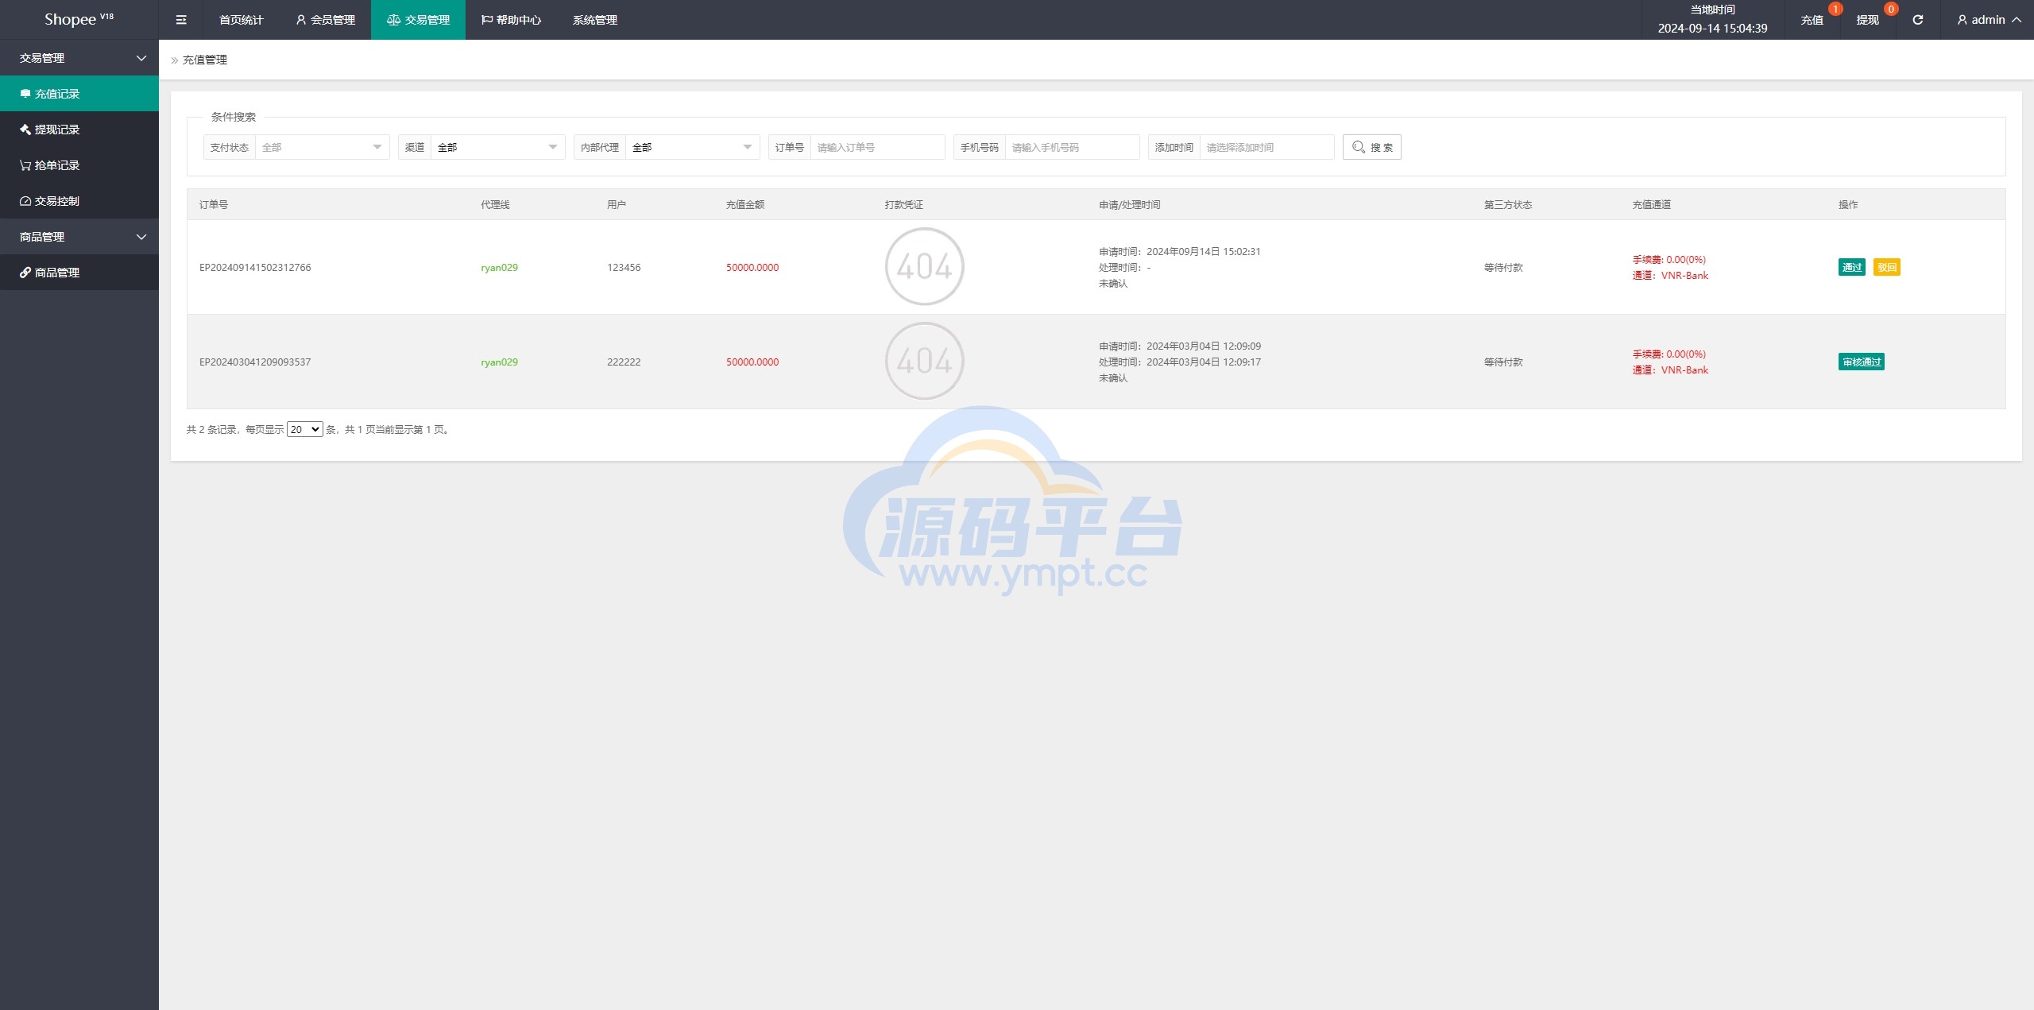
Task: Click ryan029 link in second row
Action: tap(499, 362)
